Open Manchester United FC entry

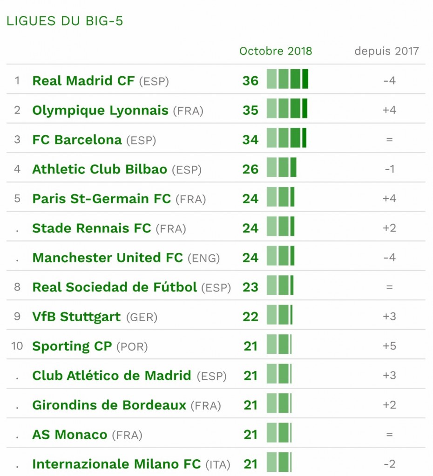click(x=108, y=258)
